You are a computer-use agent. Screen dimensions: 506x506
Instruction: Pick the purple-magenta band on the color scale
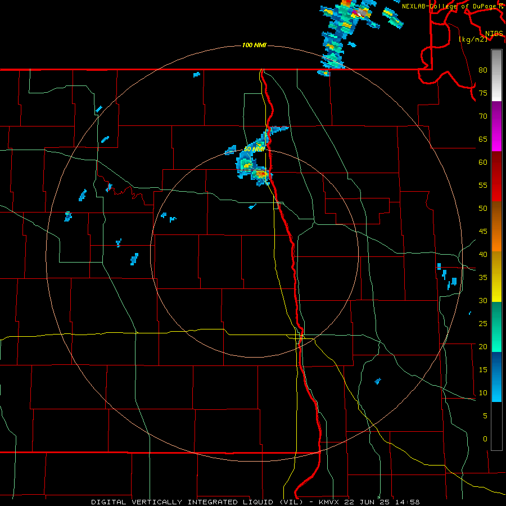point(496,126)
